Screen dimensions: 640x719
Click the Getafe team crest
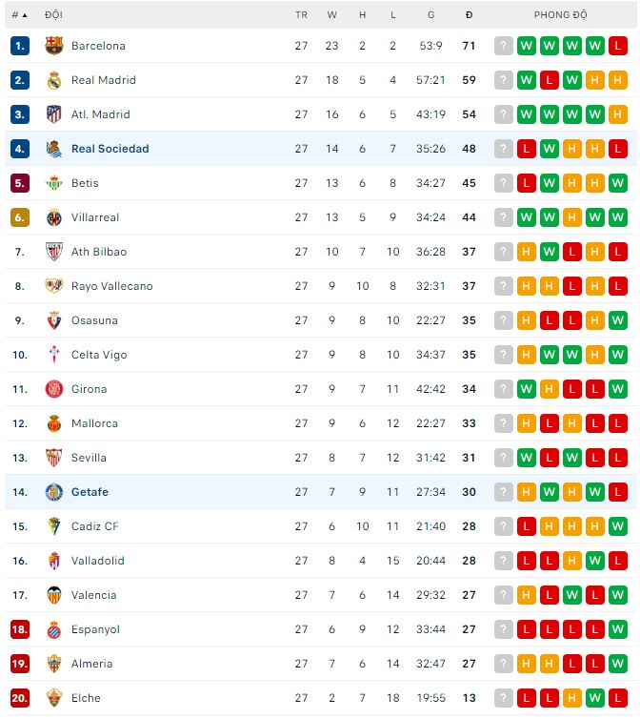(54, 492)
